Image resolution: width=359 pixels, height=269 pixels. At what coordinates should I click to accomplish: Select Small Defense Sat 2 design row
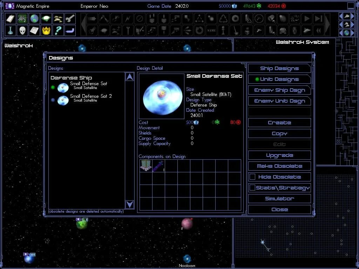(87, 100)
